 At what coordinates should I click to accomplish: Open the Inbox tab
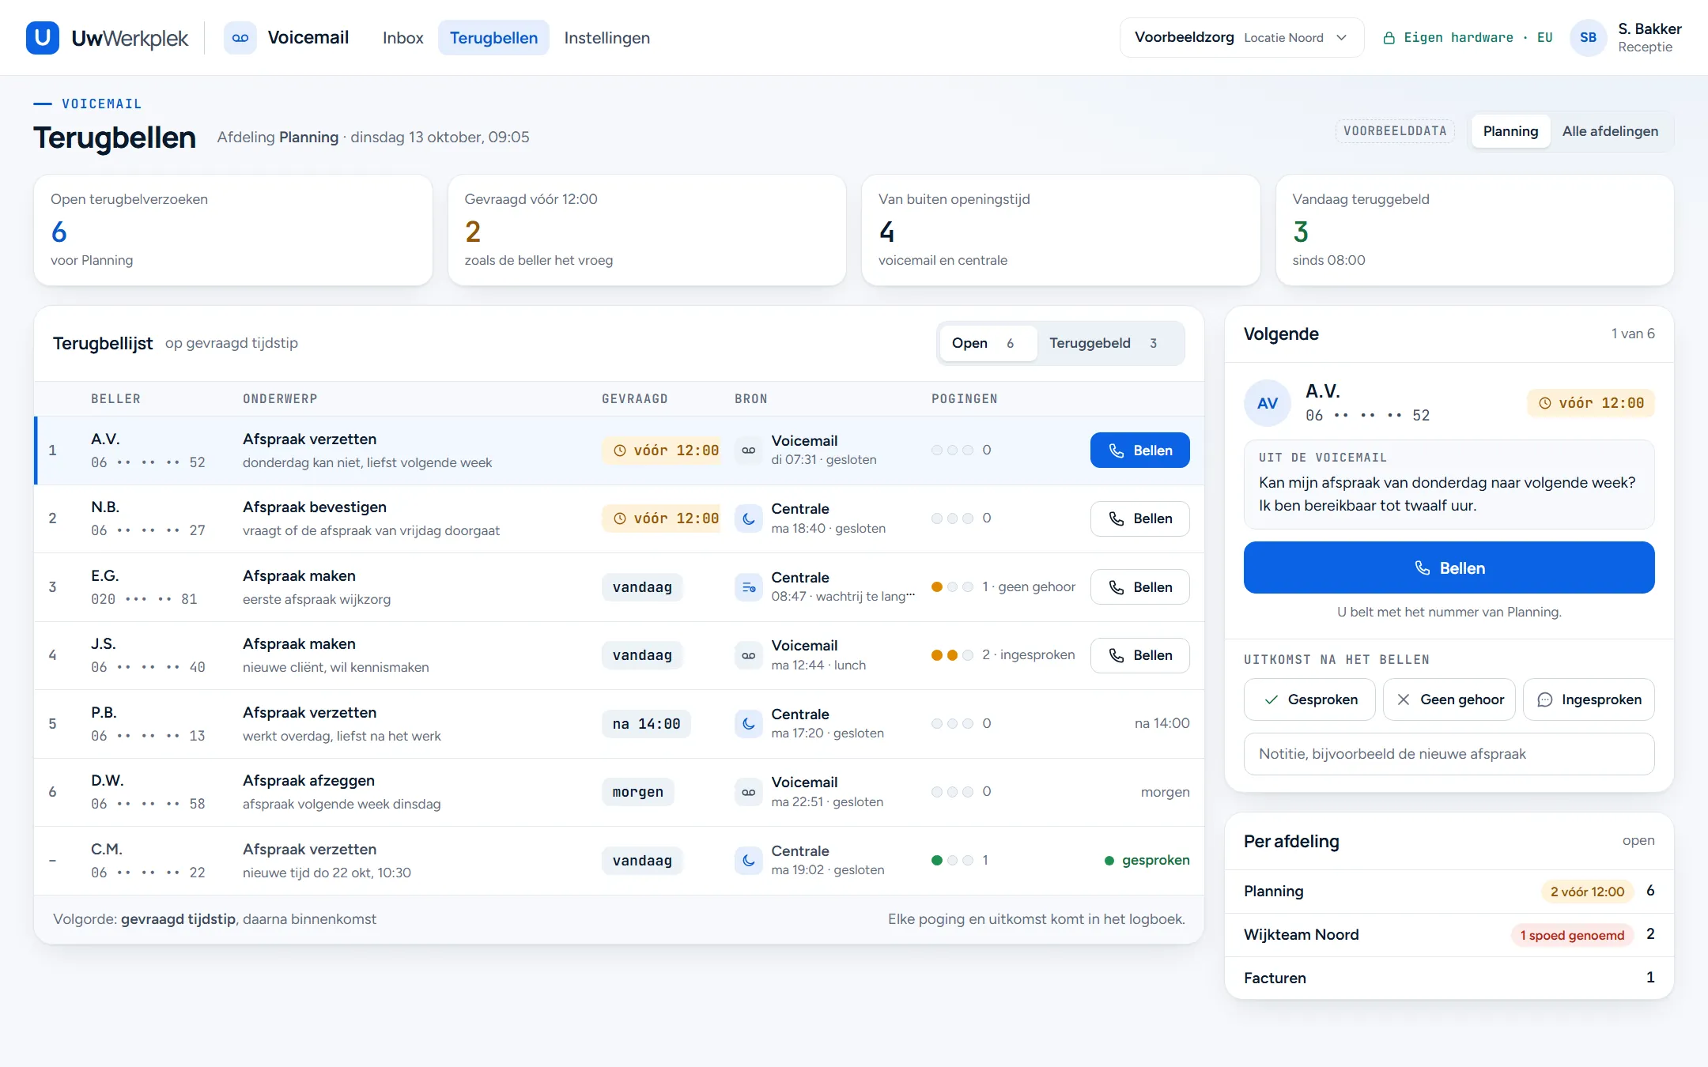pyautogui.click(x=403, y=38)
